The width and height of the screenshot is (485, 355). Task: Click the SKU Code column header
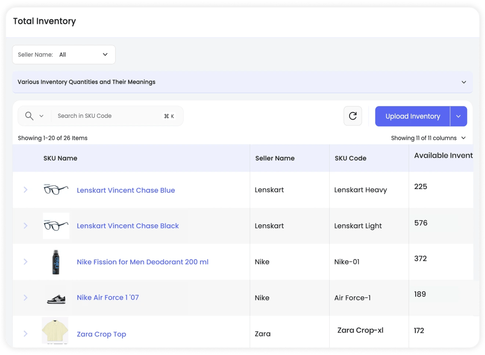coord(350,159)
